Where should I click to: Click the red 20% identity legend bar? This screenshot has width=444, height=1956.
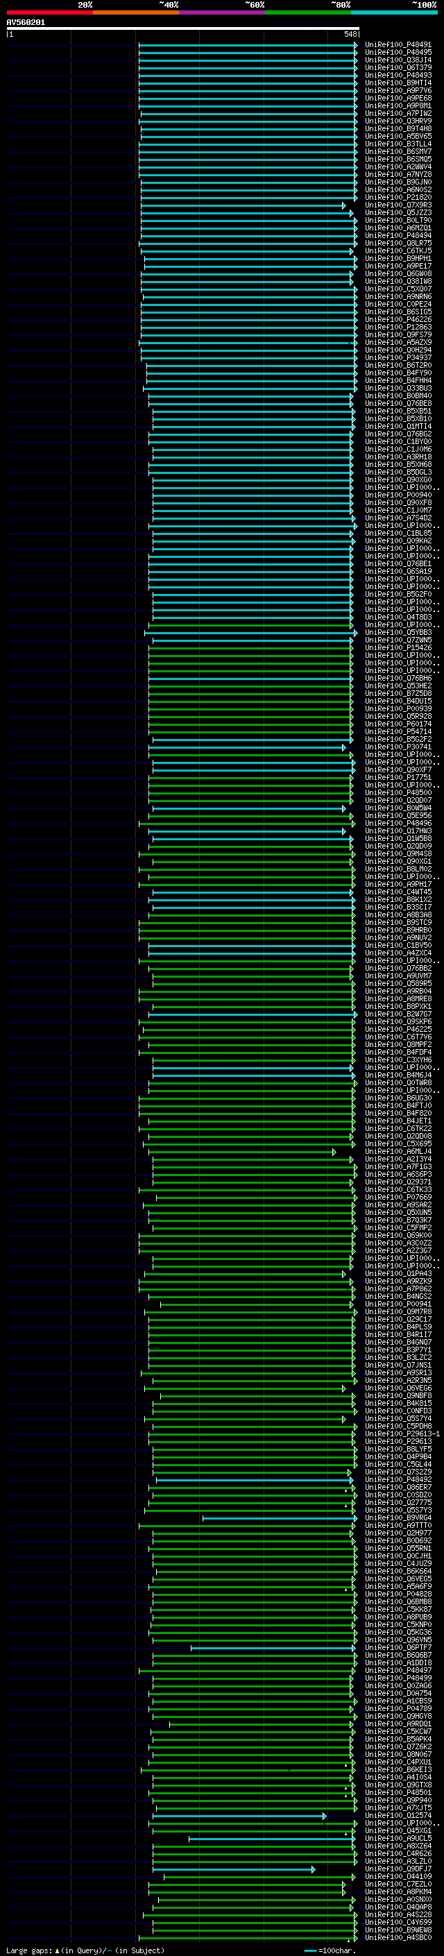tap(49, 12)
